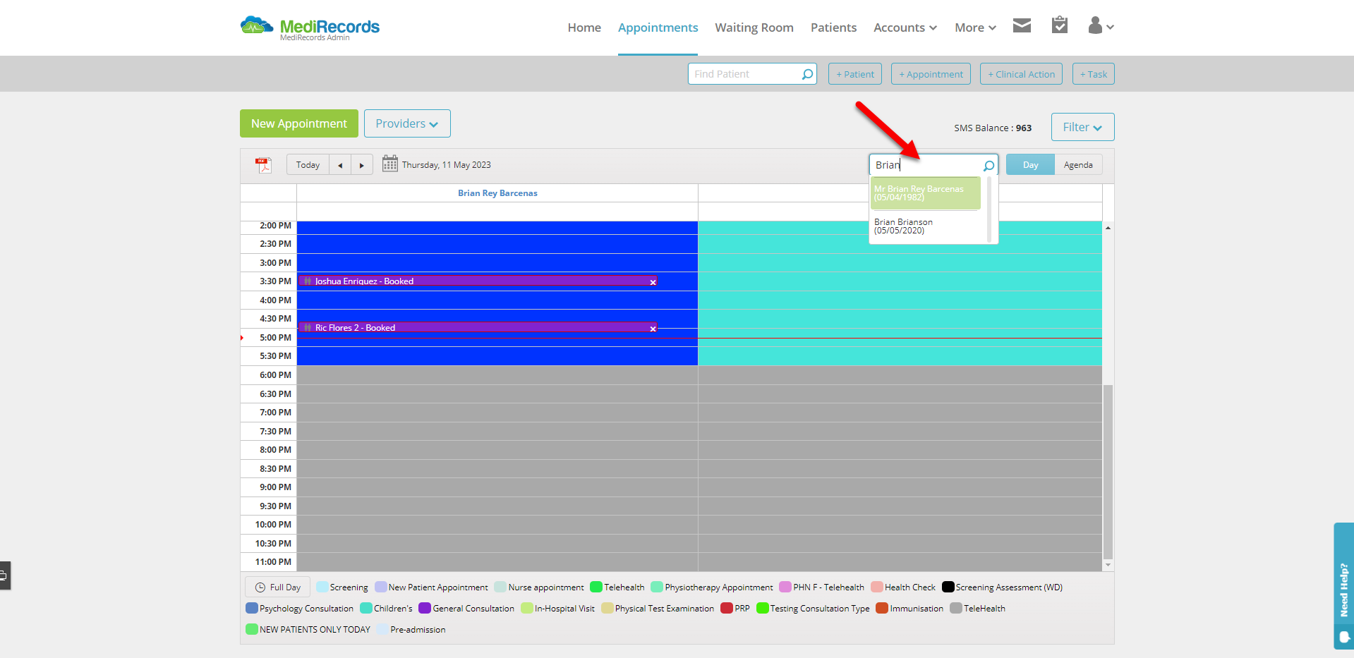Cancel Ric Flores 2 appointment with x
The image size is (1354, 658).
pyautogui.click(x=653, y=329)
